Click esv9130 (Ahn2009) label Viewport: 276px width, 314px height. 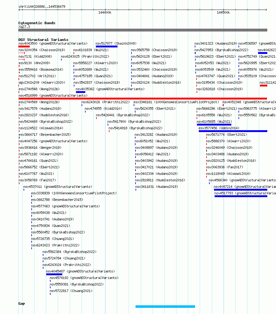tap(34, 63)
